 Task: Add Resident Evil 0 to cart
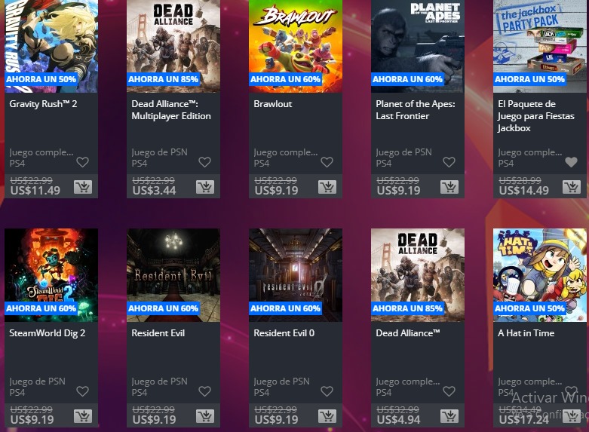click(327, 416)
